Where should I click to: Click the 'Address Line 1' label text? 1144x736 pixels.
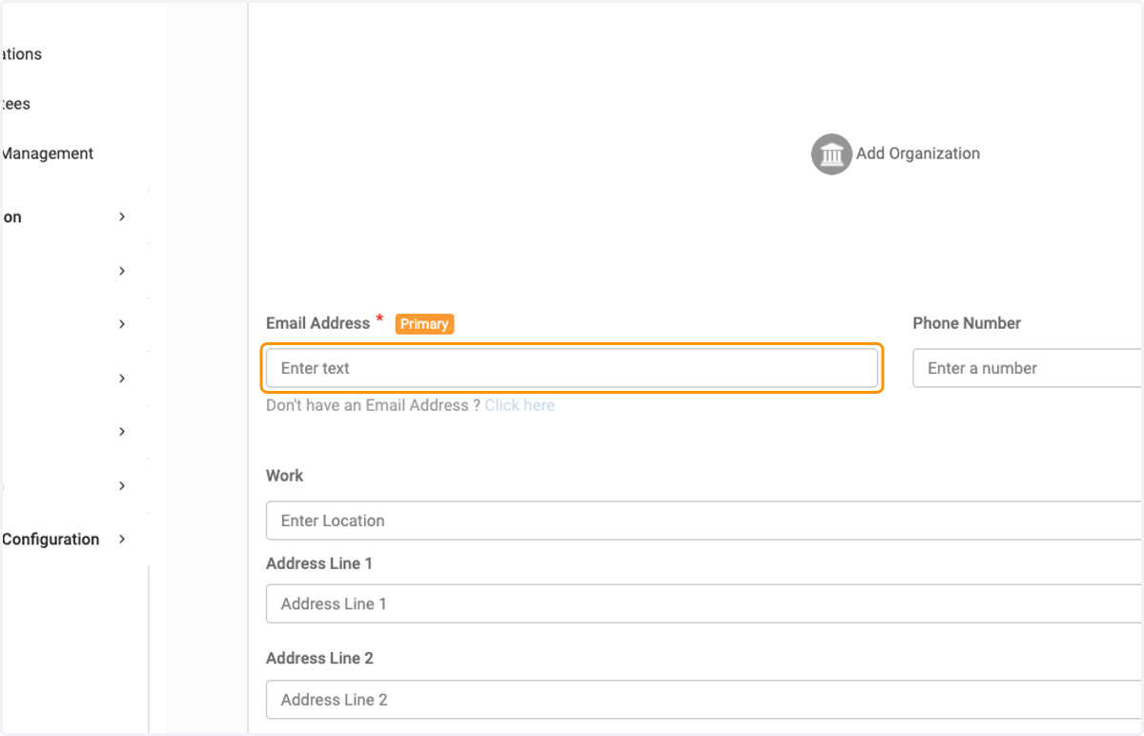[319, 563]
